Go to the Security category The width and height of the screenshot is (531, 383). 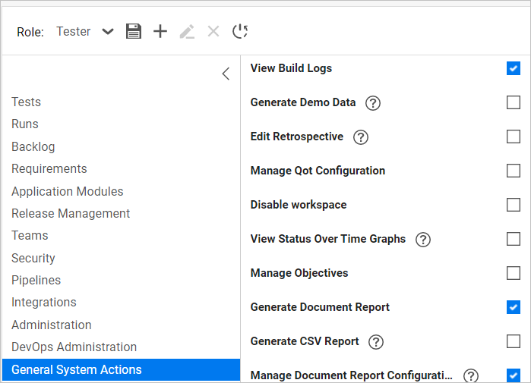(x=33, y=258)
